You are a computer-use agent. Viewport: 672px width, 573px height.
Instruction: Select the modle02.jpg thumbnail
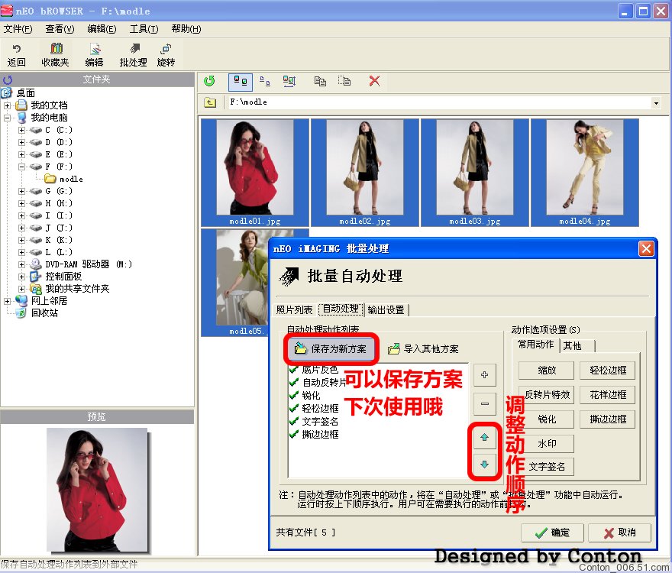[365, 173]
